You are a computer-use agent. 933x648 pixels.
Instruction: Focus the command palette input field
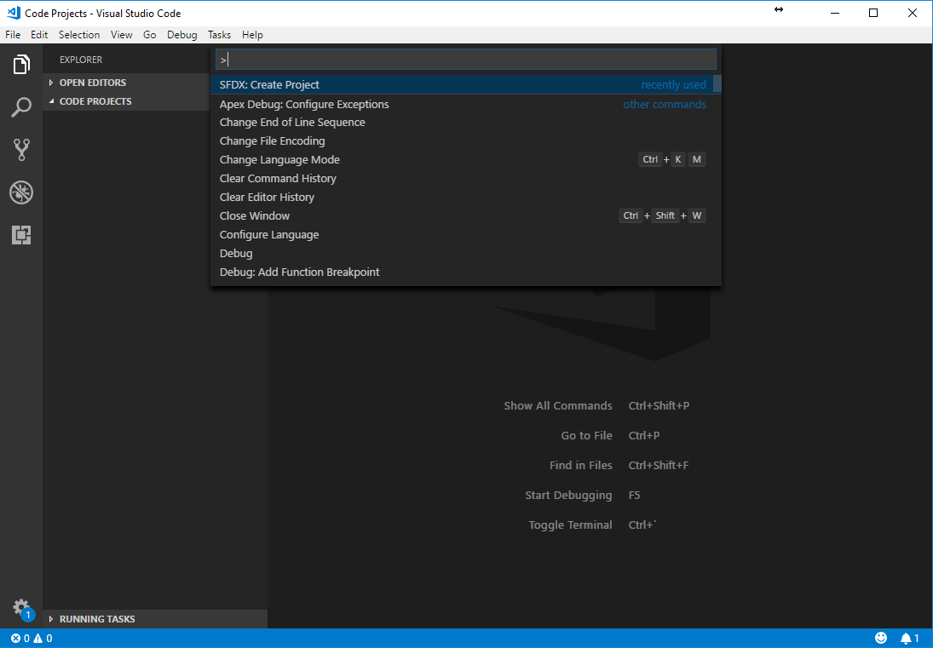(466, 60)
